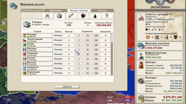The width and height of the screenshot is (186, 104).
Task: Reduce Italy import by 100
Action: point(96,59)
